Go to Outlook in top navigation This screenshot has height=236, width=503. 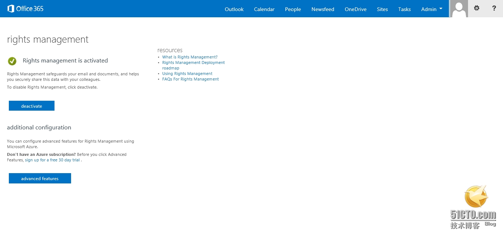234,9
